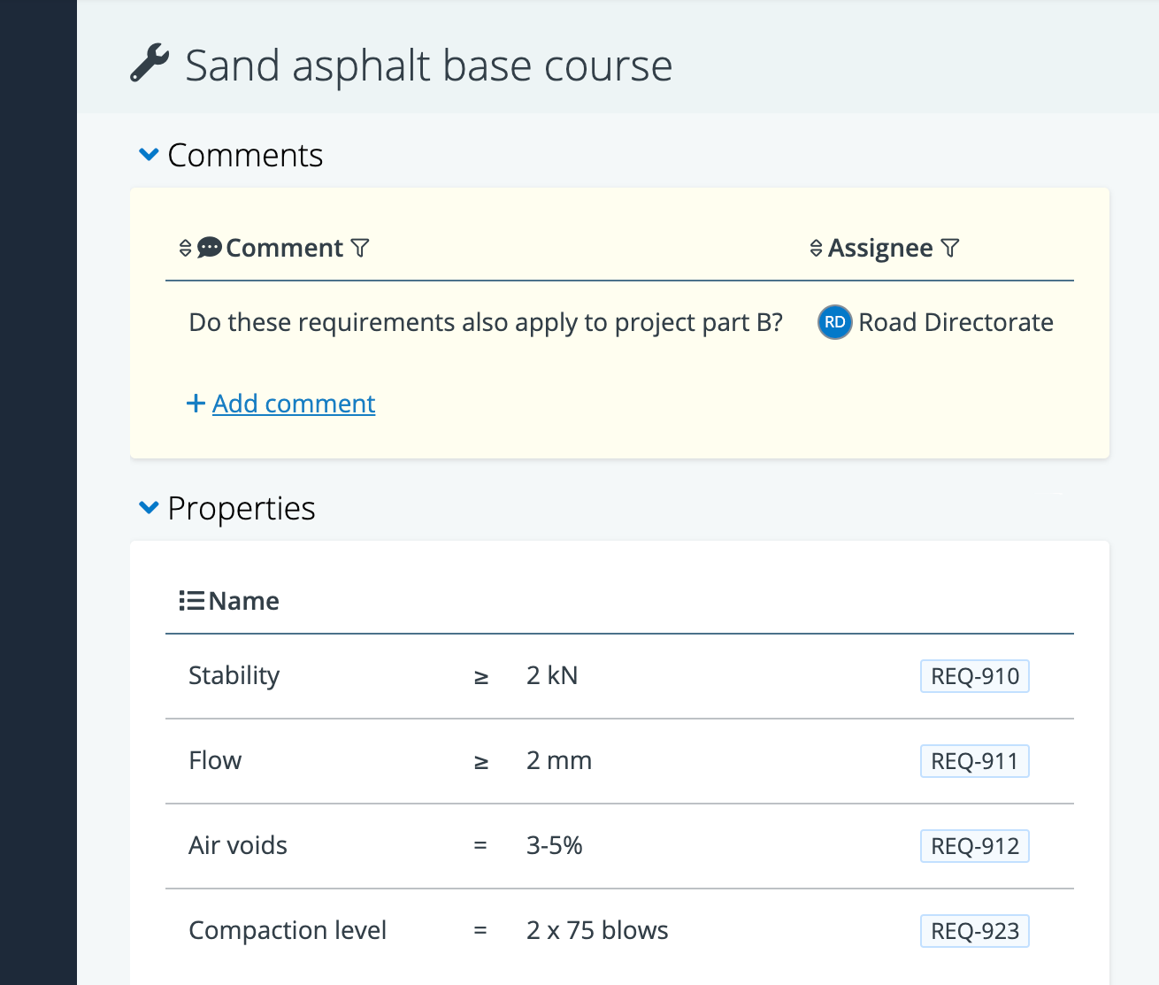Select the Compaction level property name
The image size is (1159, 985).
tap(288, 931)
